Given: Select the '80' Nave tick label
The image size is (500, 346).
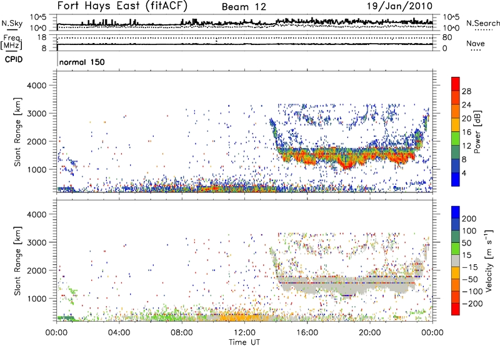Looking at the screenshot, I should pos(447,37).
